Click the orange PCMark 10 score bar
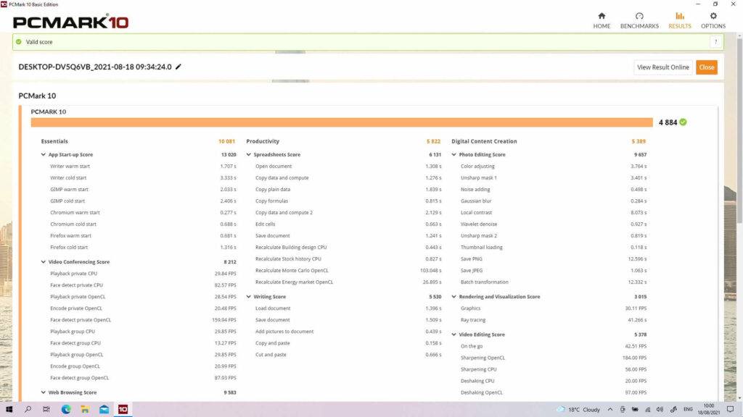The width and height of the screenshot is (743, 417). (342, 122)
